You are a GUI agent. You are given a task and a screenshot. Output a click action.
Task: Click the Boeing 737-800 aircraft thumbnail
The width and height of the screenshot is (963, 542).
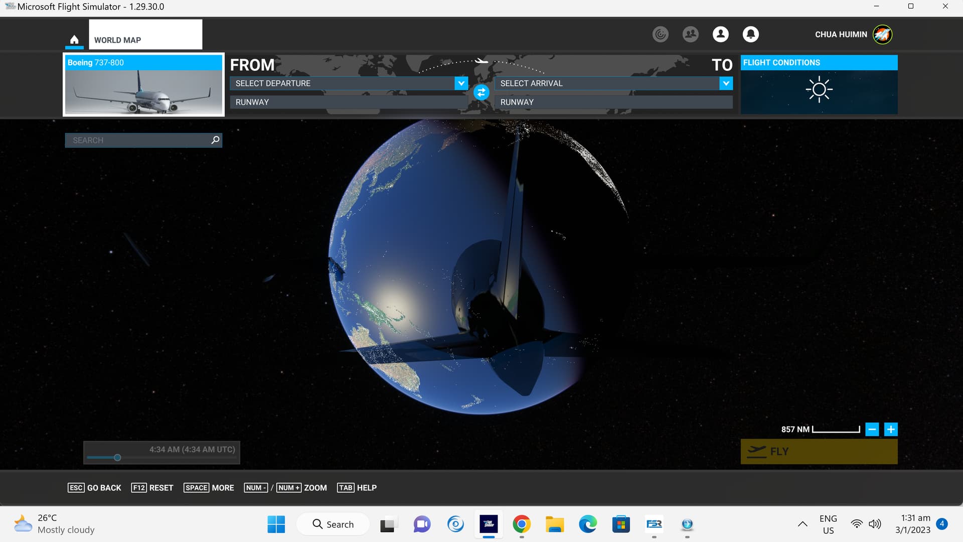click(143, 85)
